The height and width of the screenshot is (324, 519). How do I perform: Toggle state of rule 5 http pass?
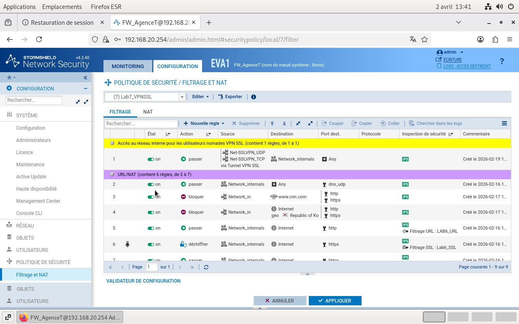151,228
